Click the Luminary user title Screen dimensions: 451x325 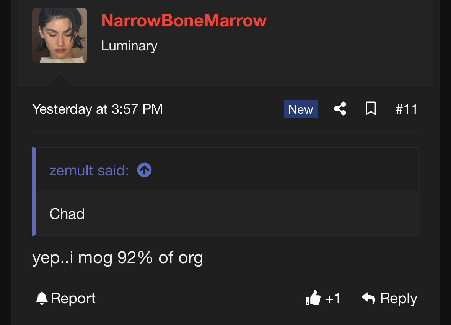tap(129, 46)
